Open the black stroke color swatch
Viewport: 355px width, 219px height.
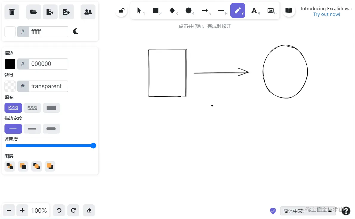pos(10,64)
